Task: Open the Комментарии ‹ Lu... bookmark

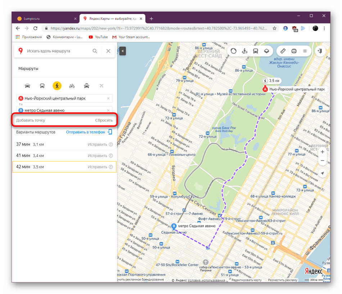Action: pos(65,37)
